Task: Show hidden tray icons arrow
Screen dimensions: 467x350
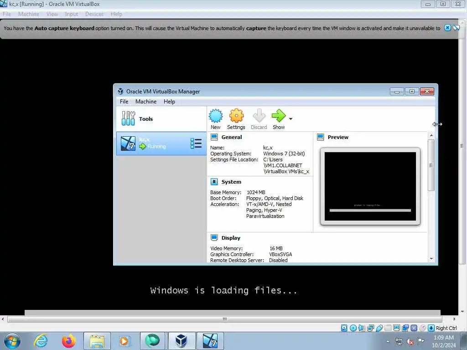Action: click(x=388, y=341)
